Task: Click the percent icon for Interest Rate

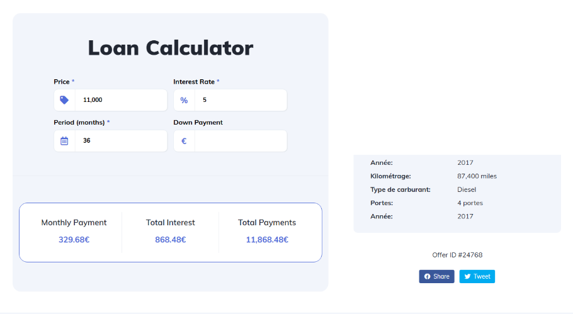Action: click(184, 100)
